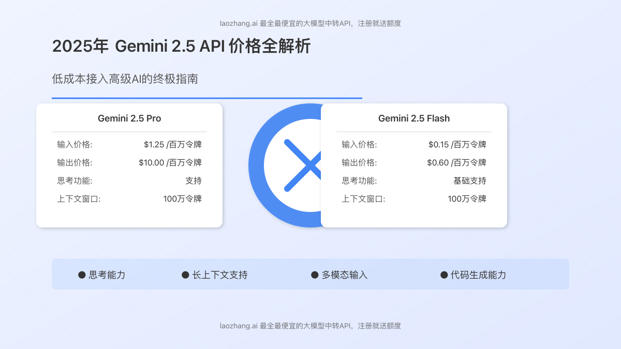Click the bullet dot beside 长上下文支持
621x349 pixels.
point(185,275)
